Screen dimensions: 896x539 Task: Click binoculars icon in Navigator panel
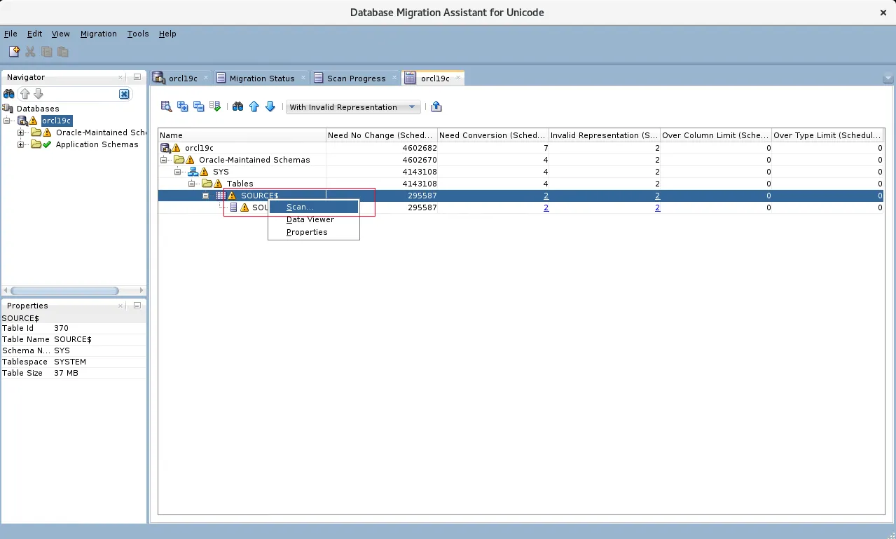pyautogui.click(x=9, y=94)
